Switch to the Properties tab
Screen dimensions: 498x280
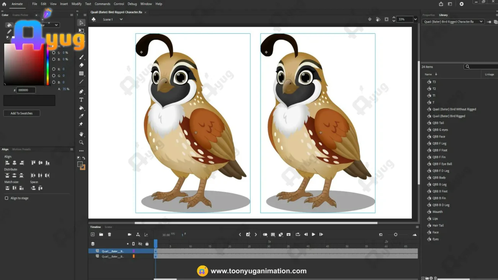point(428,15)
